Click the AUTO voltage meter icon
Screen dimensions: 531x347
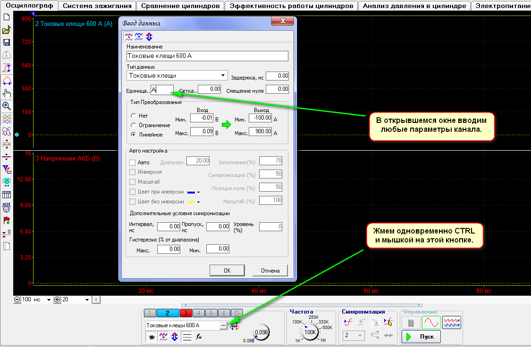pyautogui.click(x=7, y=208)
